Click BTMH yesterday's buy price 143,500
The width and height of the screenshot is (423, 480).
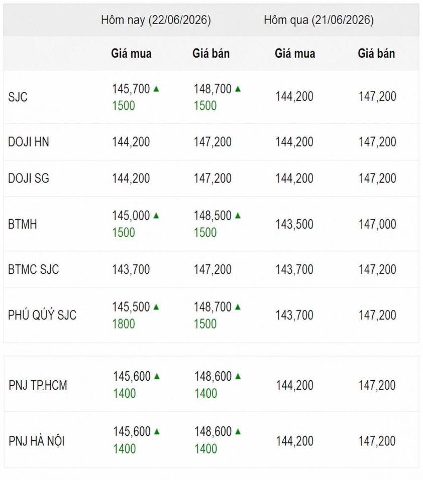[x=294, y=224]
